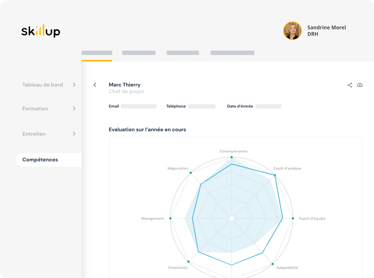Click the Esprit d'équipe green dot

click(293, 218)
